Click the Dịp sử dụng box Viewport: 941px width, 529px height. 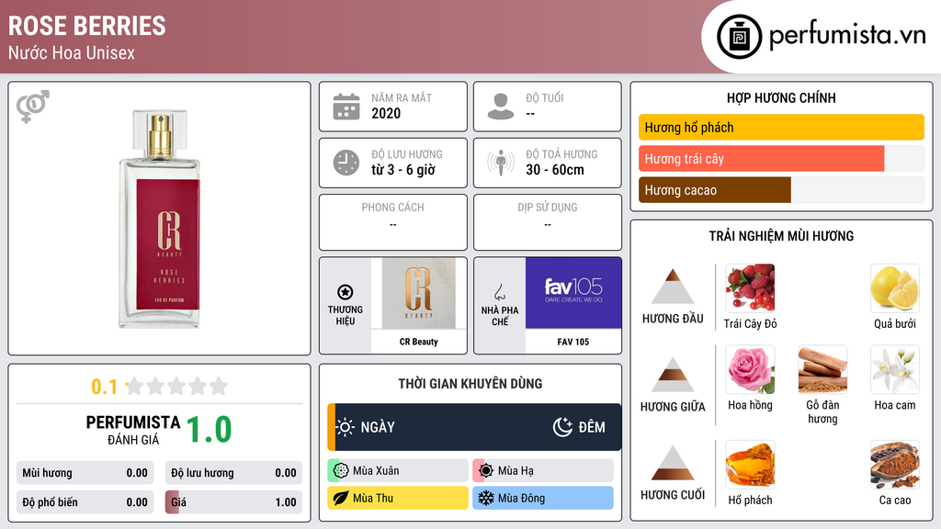coord(548,222)
